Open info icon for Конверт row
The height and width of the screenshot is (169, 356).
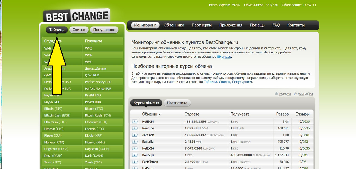click(135, 155)
